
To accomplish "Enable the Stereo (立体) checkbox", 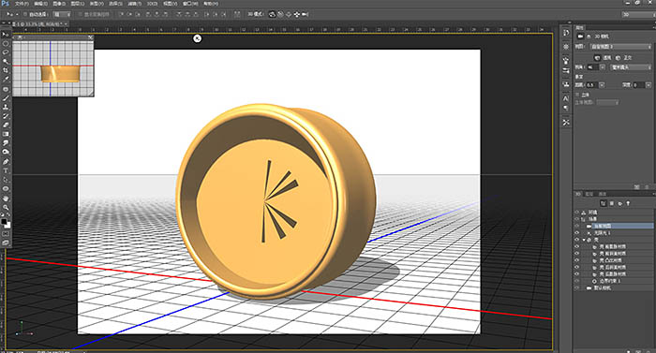I will pos(577,95).
